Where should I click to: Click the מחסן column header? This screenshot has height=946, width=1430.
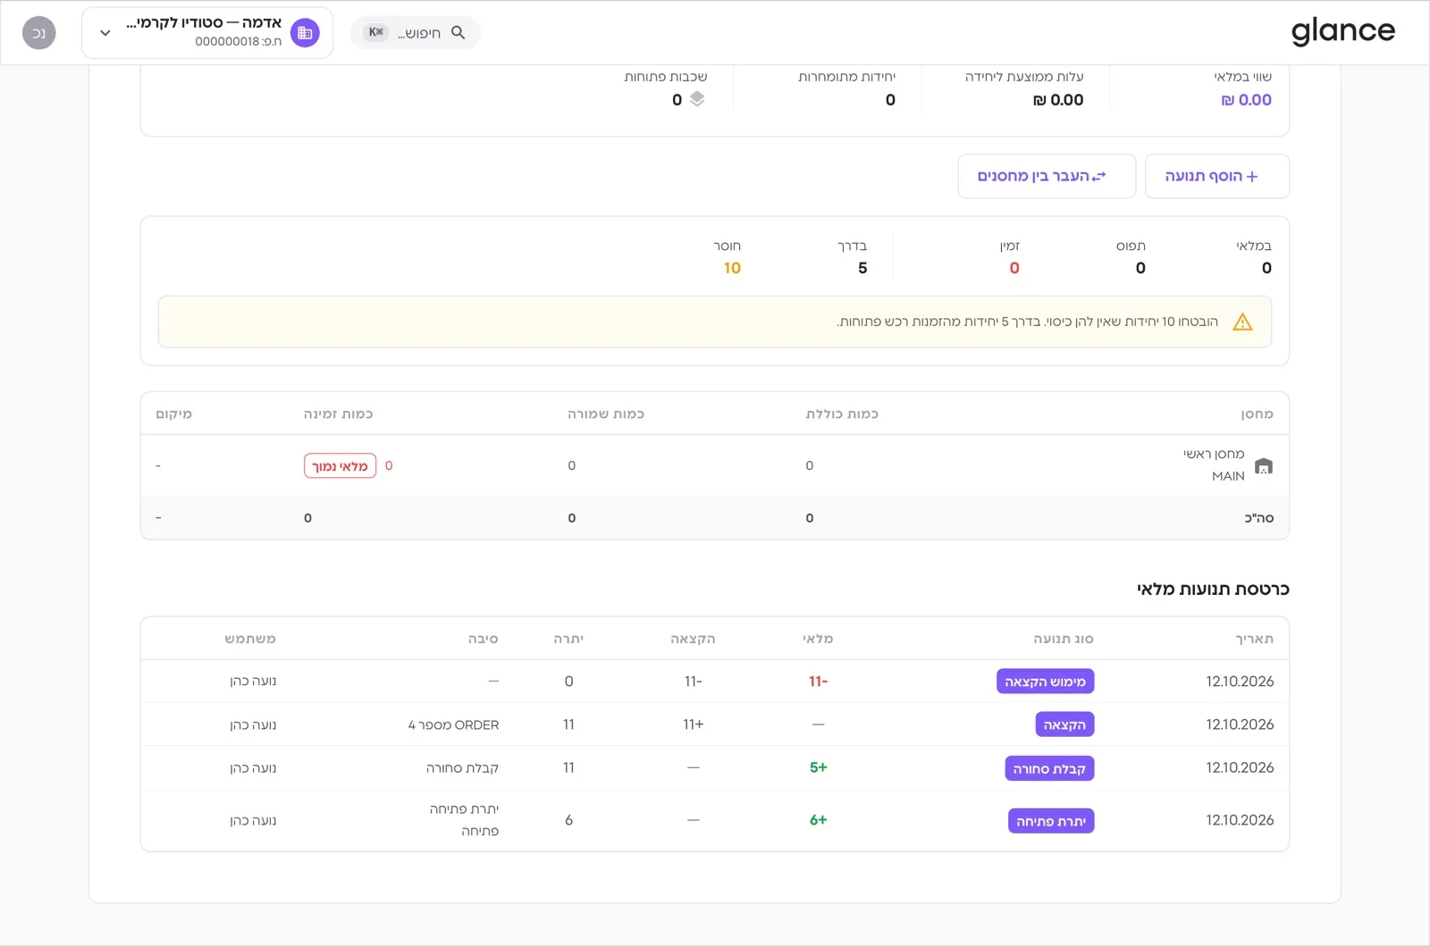pyautogui.click(x=1257, y=414)
